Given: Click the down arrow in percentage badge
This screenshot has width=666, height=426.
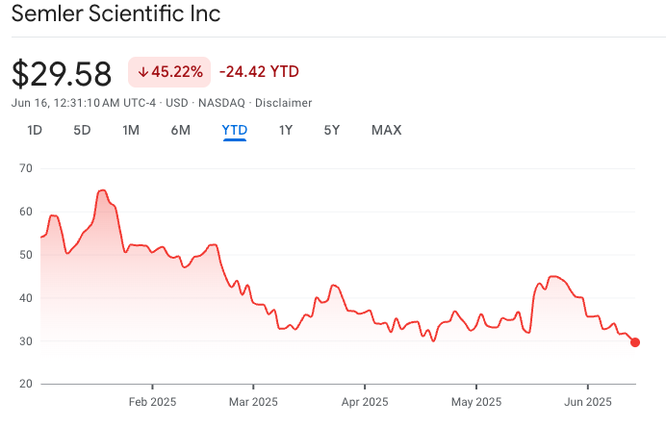Looking at the screenshot, I should pos(143,72).
